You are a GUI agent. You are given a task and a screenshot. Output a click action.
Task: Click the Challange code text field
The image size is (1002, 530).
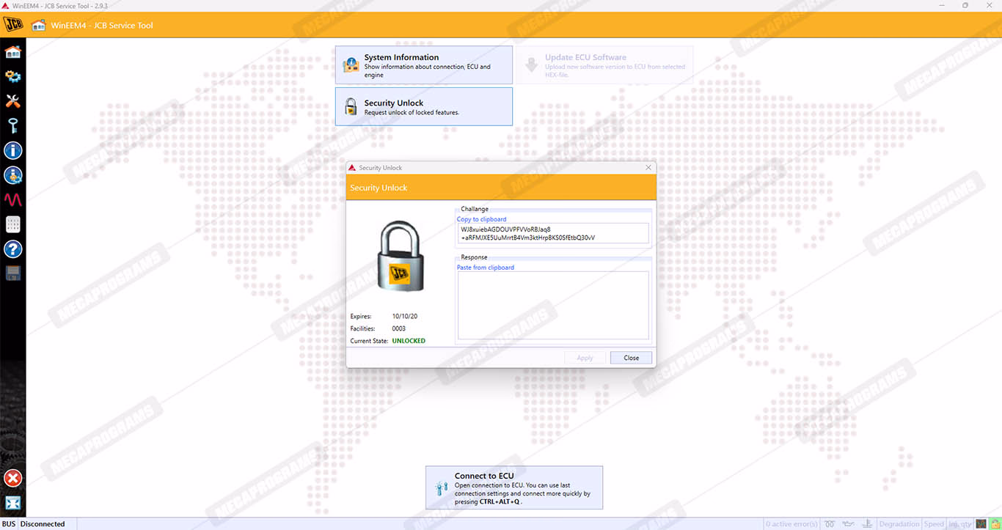(x=552, y=233)
